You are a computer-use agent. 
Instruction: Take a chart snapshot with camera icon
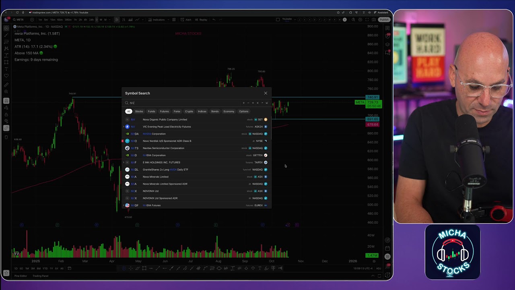374,19
